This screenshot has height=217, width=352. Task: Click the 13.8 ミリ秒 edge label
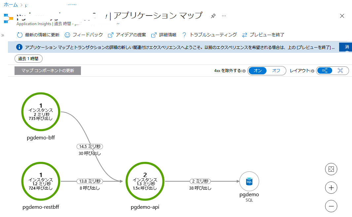(x=89, y=181)
